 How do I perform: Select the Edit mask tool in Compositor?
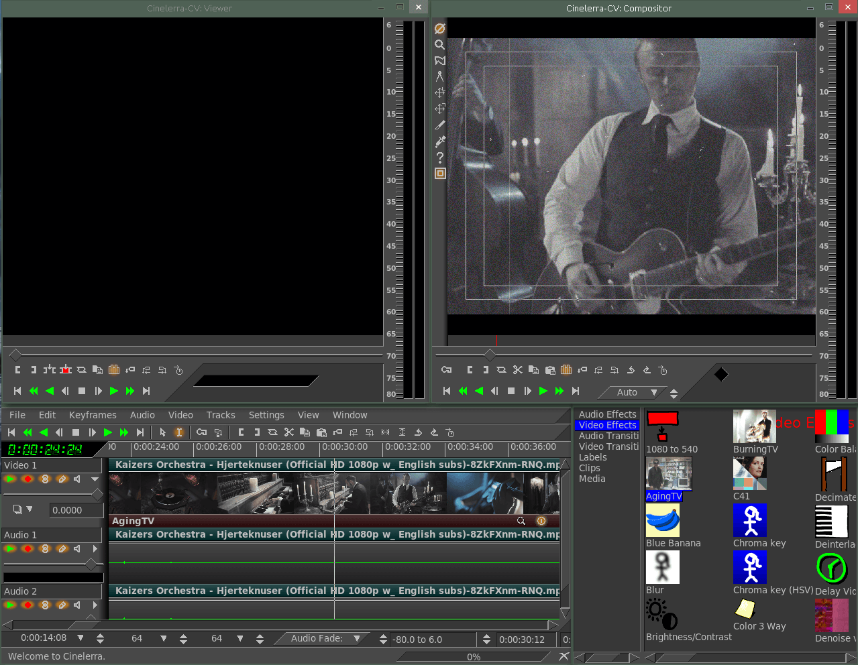(x=440, y=60)
